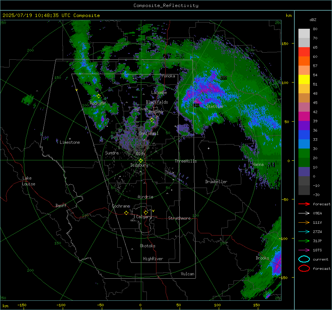Click the Composite_Reflectivity title text
This screenshot has width=332, height=310.
pyautogui.click(x=166, y=6)
